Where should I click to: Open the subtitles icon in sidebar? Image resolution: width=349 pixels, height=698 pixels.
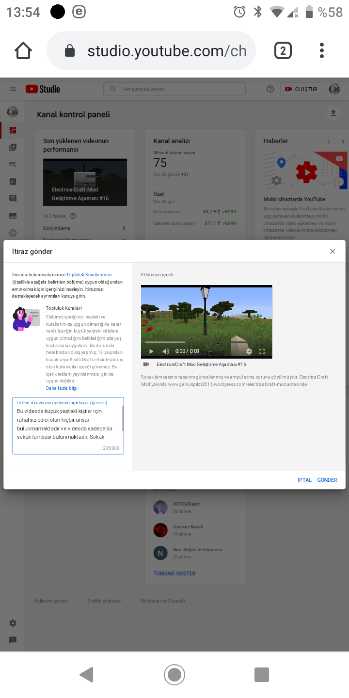coord(13,216)
